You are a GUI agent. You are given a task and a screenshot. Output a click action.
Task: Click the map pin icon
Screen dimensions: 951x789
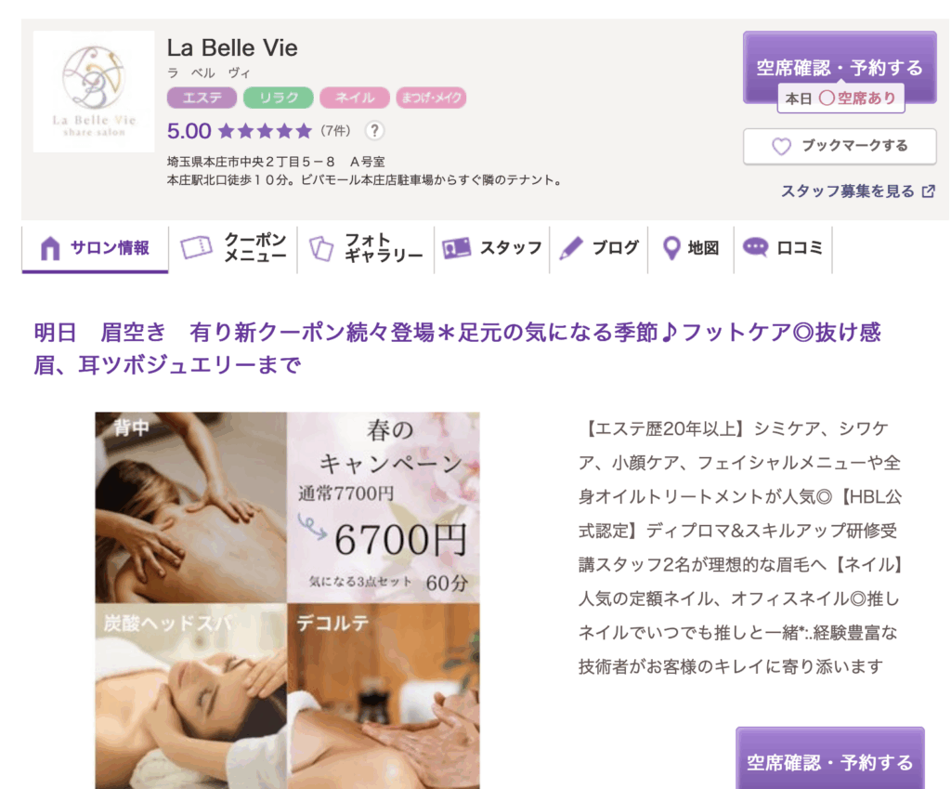click(x=671, y=248)
